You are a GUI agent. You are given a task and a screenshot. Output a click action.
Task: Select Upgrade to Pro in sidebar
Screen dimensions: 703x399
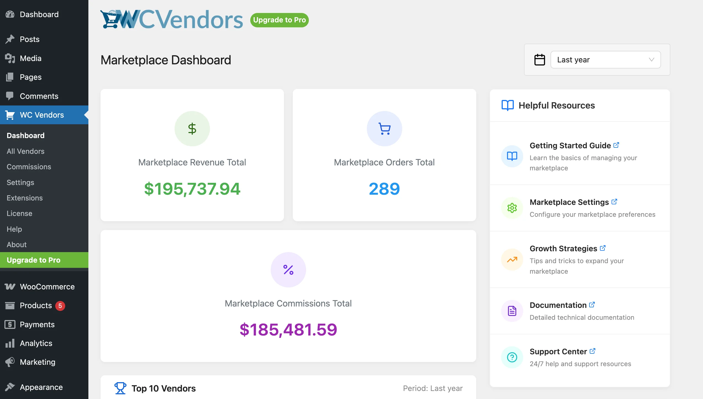pos(33,260)
